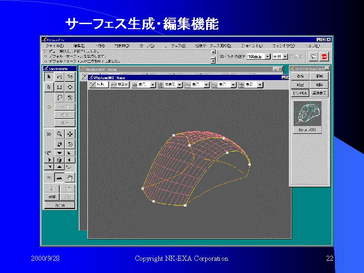Select the hand grab tool

[70, 177]
